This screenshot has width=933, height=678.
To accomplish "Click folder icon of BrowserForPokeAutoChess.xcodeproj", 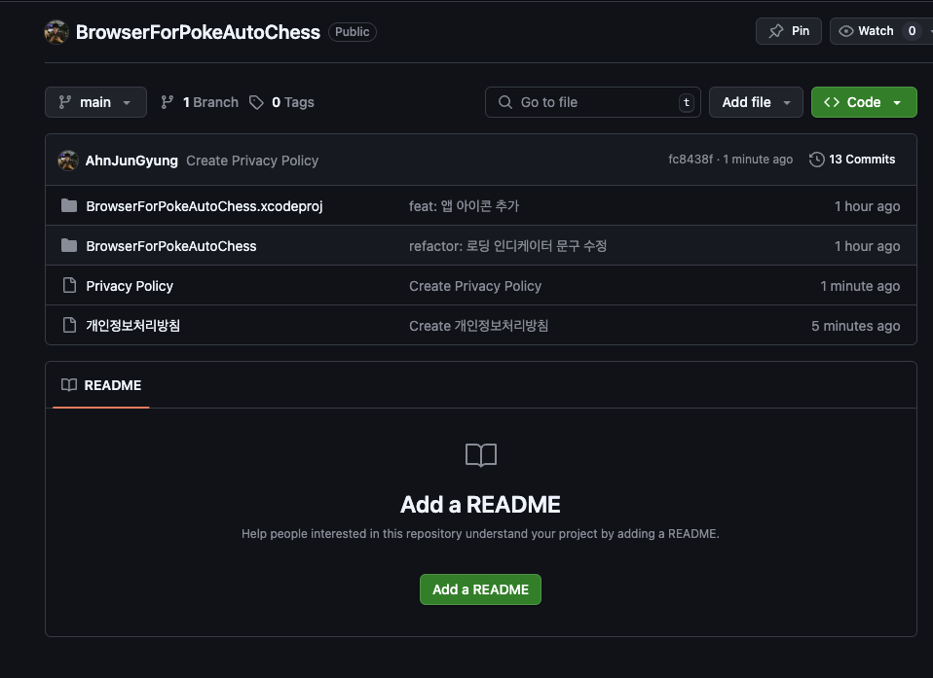I will [x=69, y=205].
